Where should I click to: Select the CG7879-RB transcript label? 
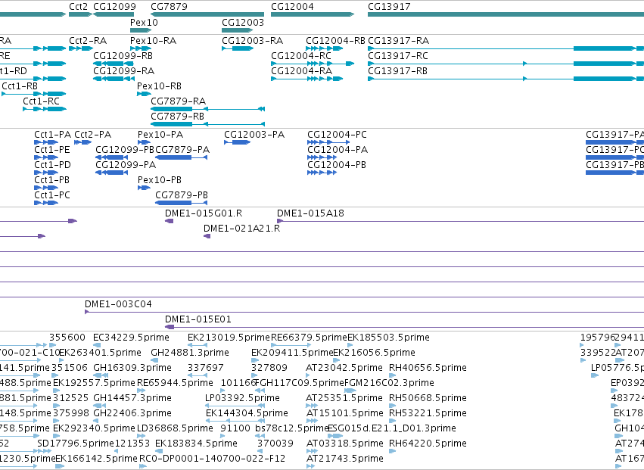click(x=177, y=117)
